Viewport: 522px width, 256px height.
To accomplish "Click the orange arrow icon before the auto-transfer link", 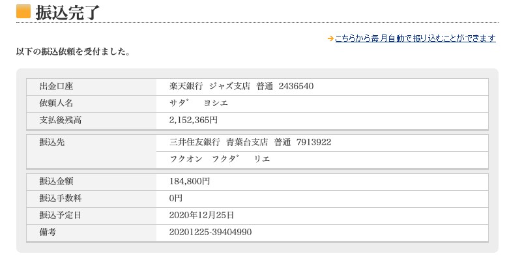I will pyautogui.click(x=330, y=38).
